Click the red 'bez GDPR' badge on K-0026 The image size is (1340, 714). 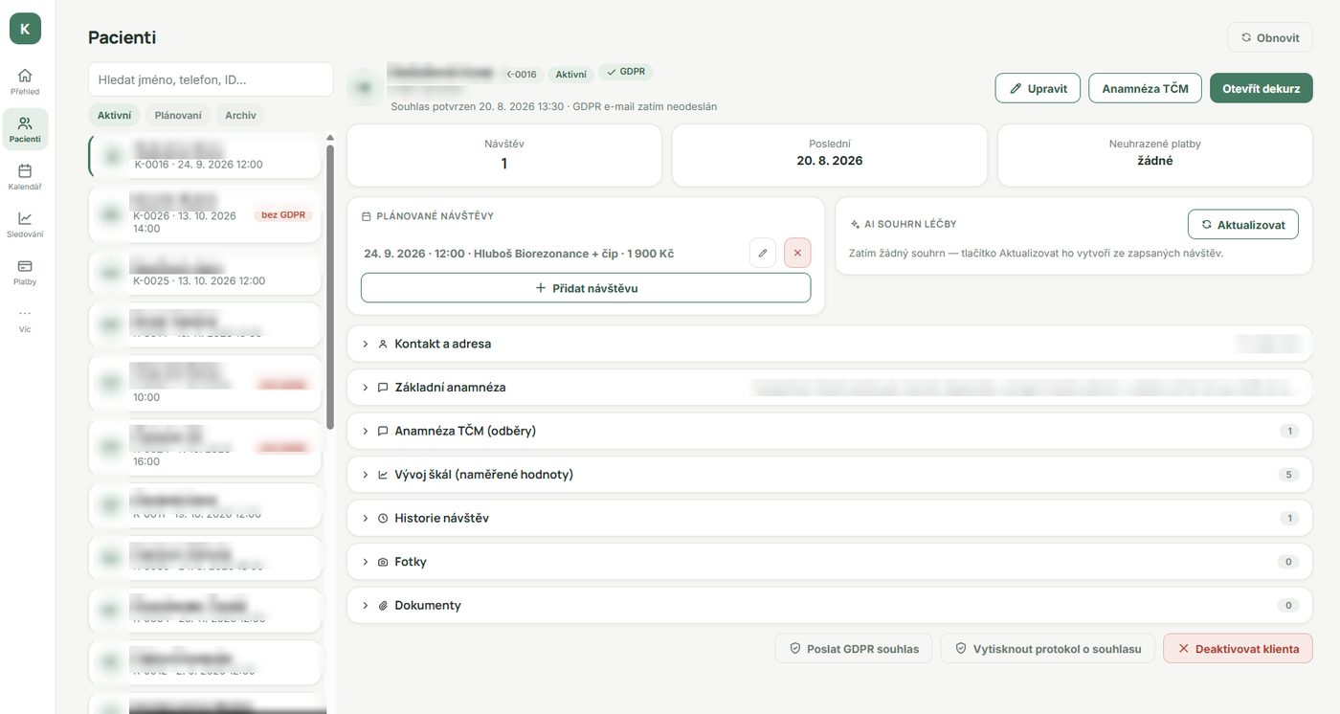[283, 214]
